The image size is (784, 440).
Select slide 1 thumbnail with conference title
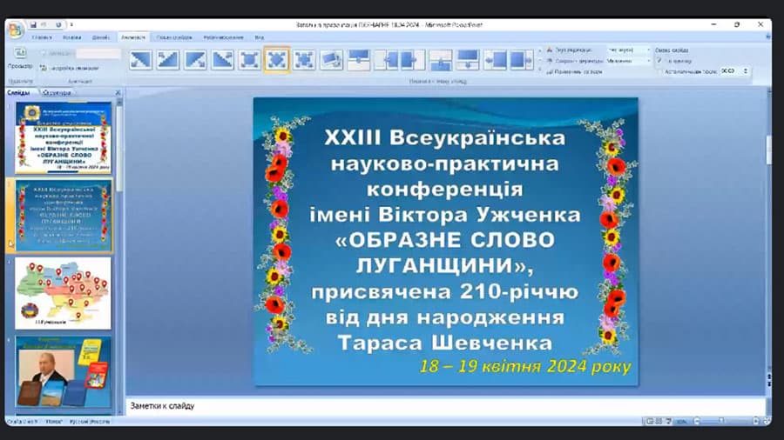click(x=63, y=137)
